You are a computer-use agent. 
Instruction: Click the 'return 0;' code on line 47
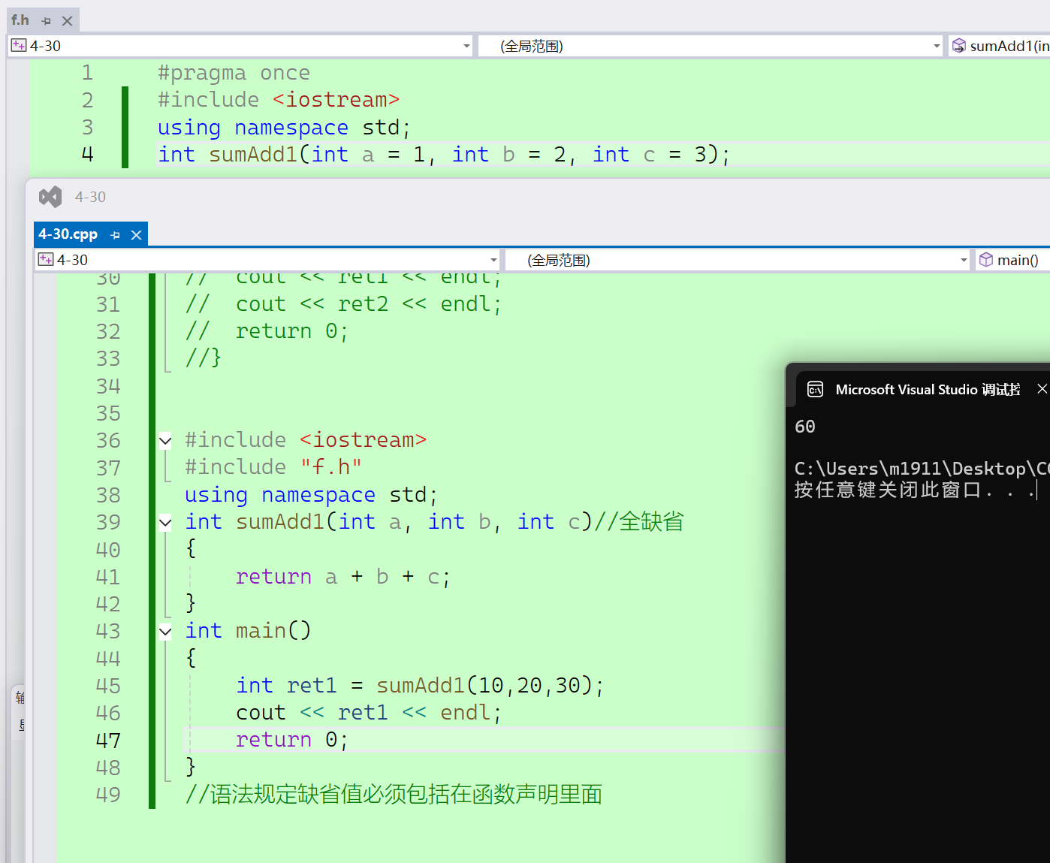(292, 740)
